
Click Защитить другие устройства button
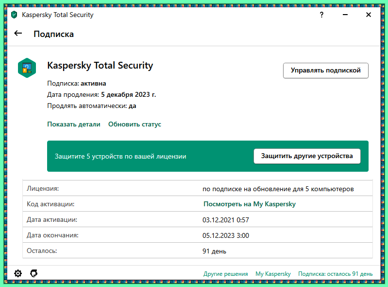pos(307,156)
